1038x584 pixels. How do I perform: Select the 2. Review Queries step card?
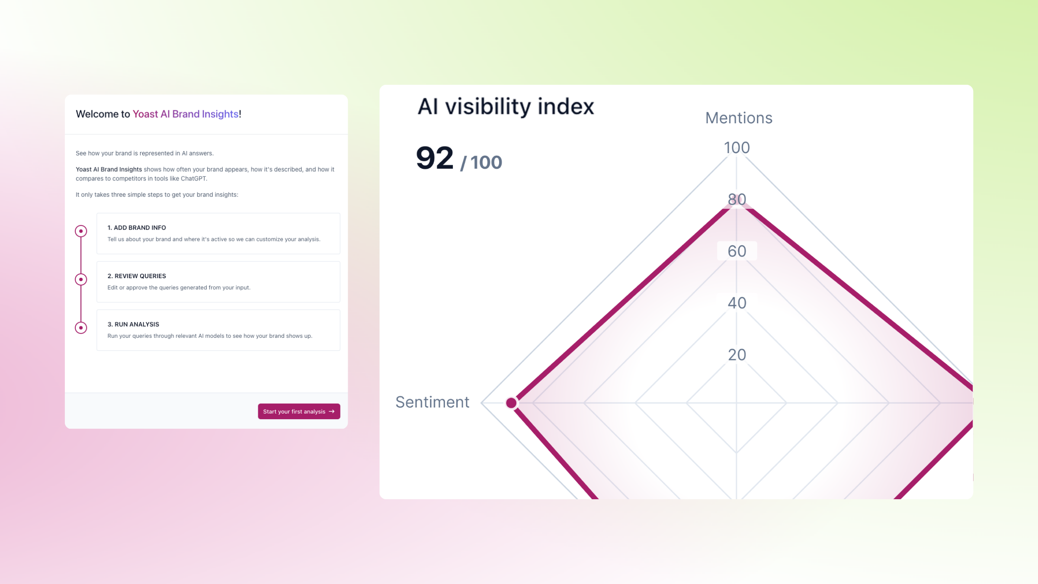218,282
